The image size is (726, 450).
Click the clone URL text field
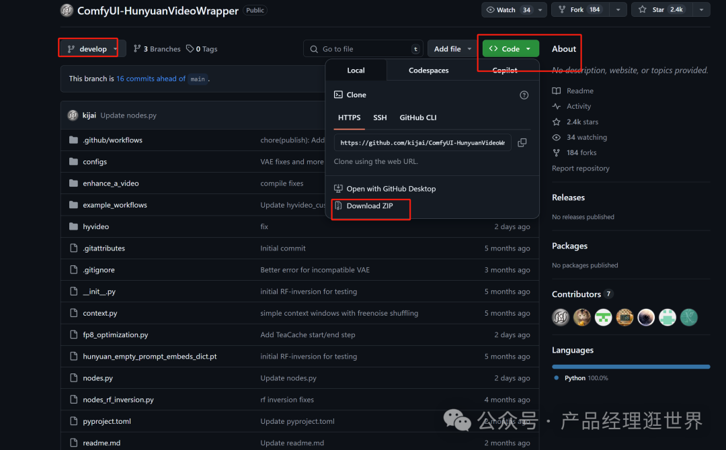[x=422, y=142]
